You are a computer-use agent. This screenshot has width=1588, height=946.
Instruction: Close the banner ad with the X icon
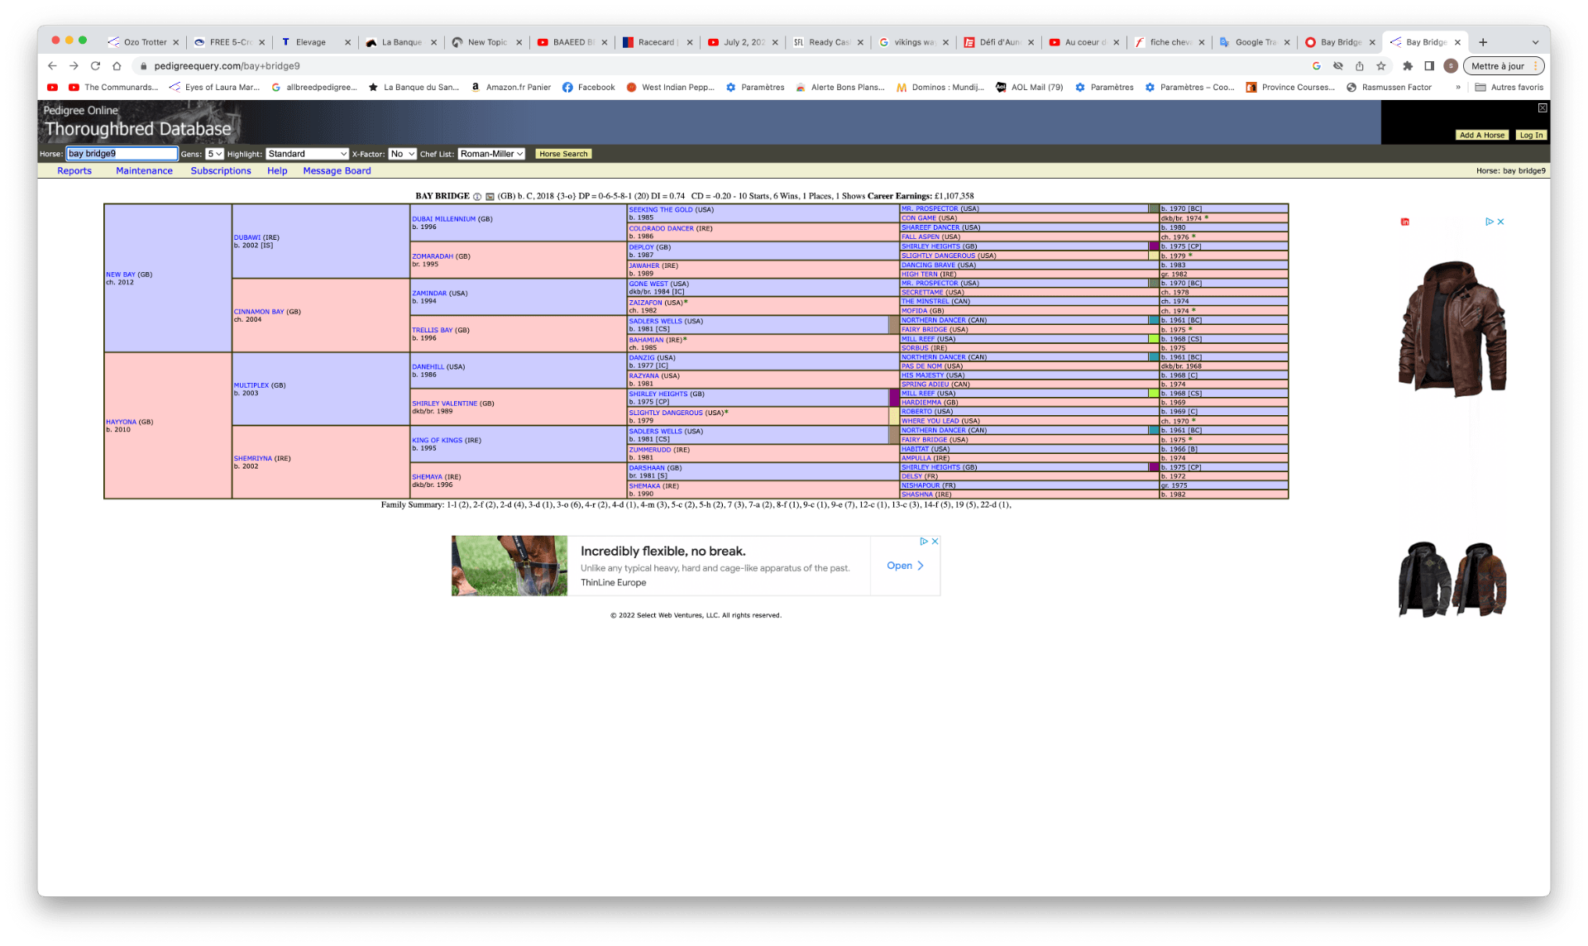935,542
